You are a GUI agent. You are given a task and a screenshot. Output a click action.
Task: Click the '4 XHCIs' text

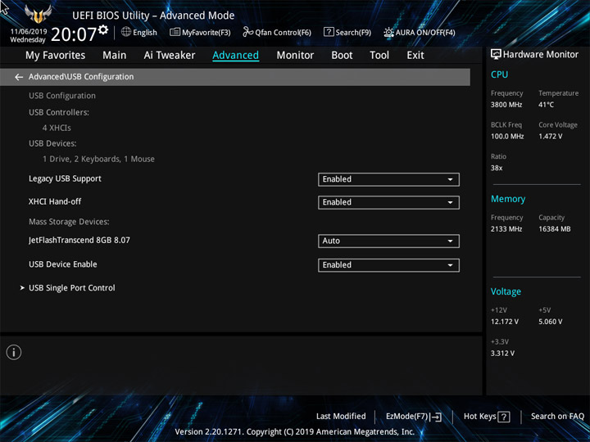tap(57, 129)
